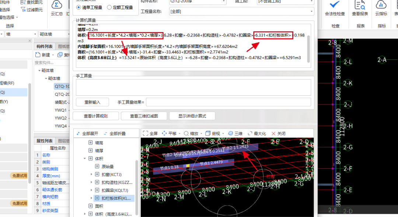Viewport: 398px width, 217px height.
Task: Select the 缩放 zoom tool
Action: pos(191,133)
